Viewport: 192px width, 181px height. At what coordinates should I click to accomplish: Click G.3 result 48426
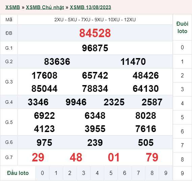(x=146, y=75)
